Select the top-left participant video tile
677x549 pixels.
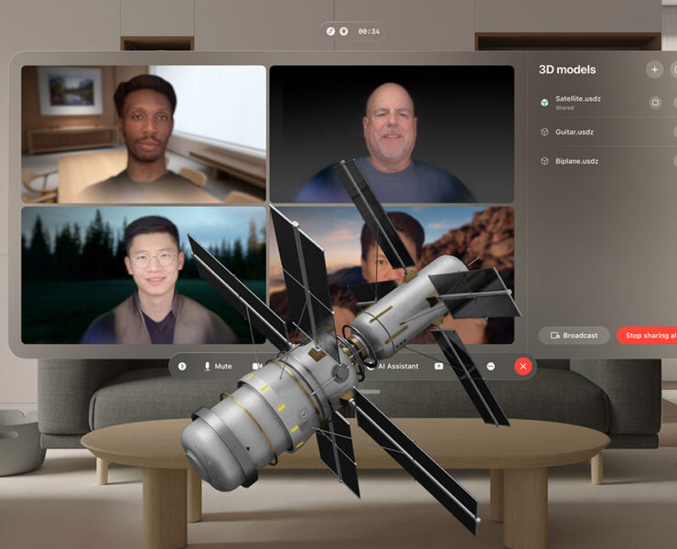(x=144, y=135)
